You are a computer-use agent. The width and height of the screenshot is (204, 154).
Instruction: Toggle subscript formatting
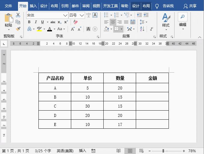59,22
